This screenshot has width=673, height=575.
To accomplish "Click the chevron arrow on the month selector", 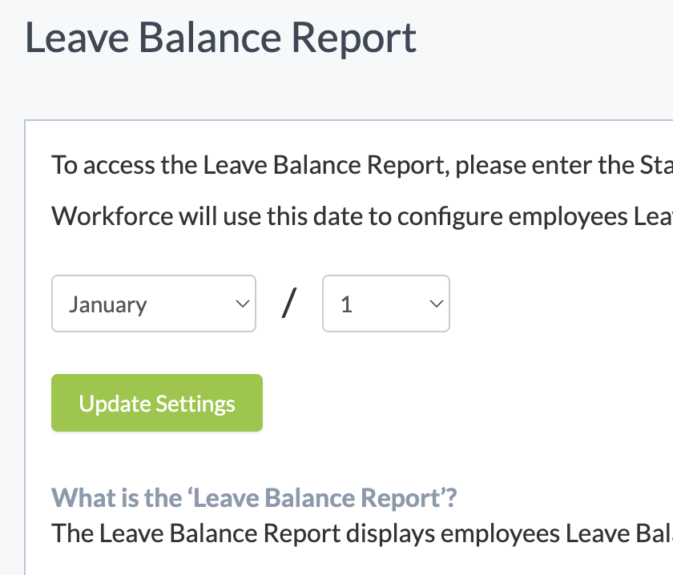I will click(x=240, y=304).
